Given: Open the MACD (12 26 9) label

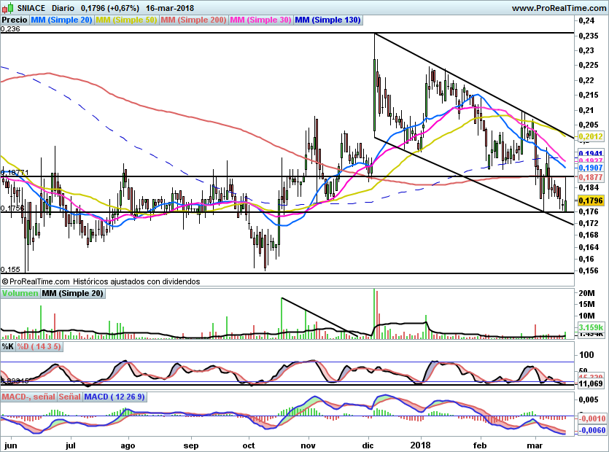Looking at the screenshot, I should (115, 397).
